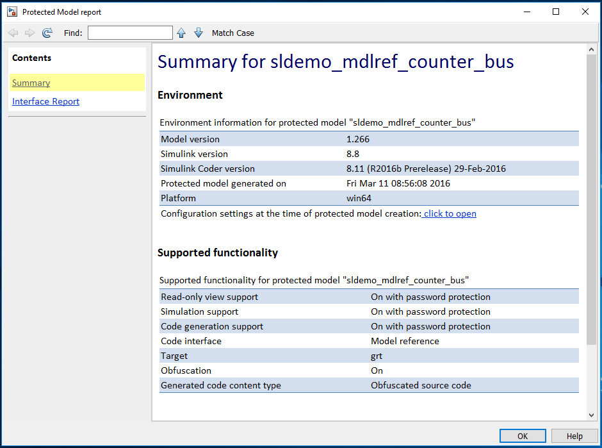Close the Protected Model report window
This screenshot has height=448, width=602.
pos(585,12)
